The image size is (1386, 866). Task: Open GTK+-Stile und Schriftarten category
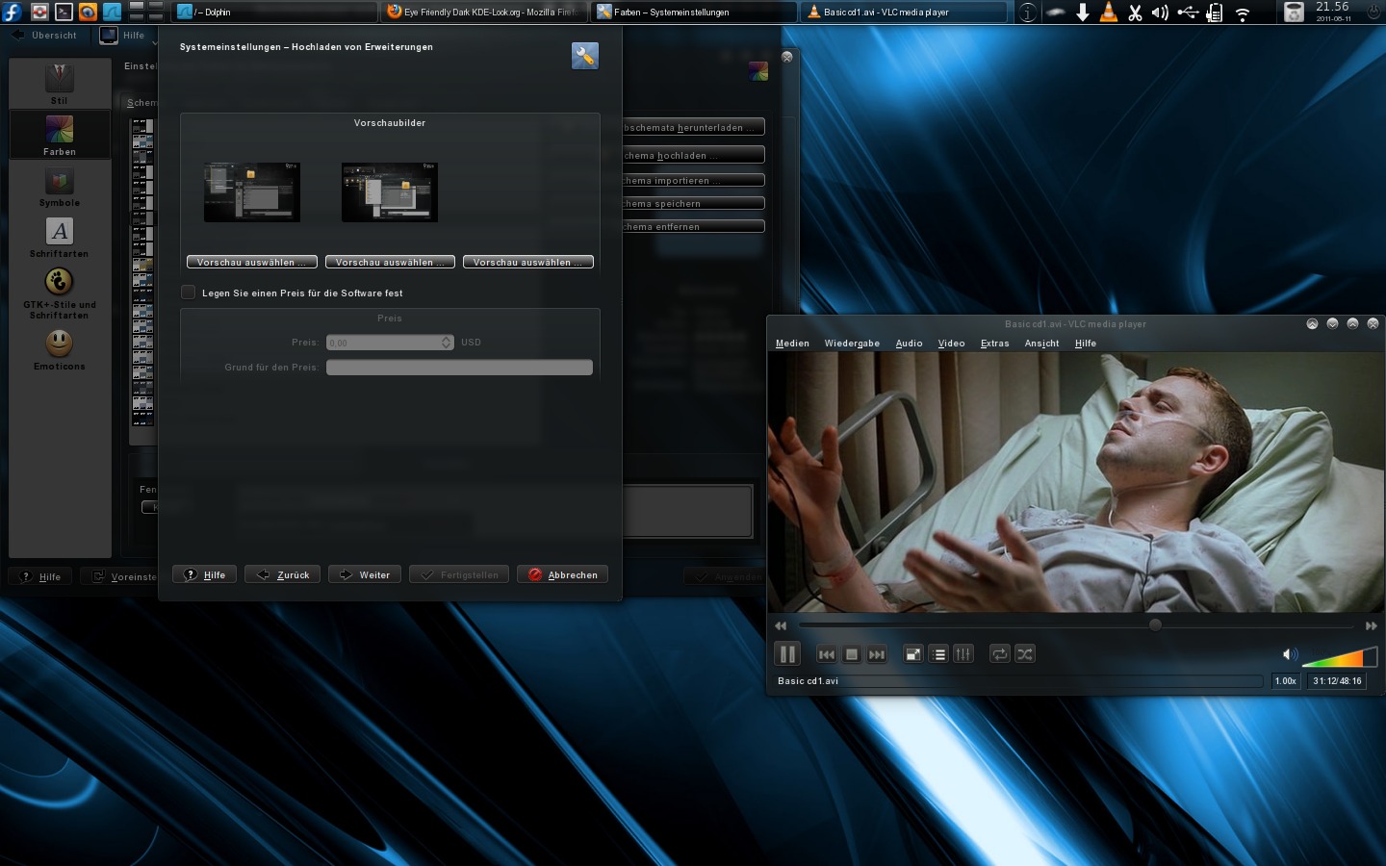coord(60,293)
